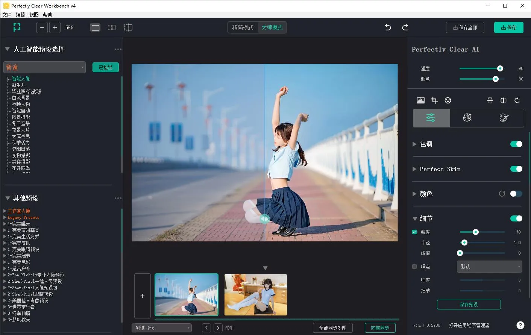531x335 pixels.
Task: Expand the 颜色 section
Action: click(414, 194)
